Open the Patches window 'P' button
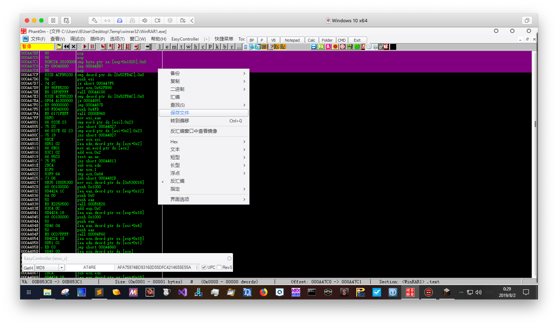Image resolution: width=558 pixels, height=326 pixels. click(x=210, y=47)
